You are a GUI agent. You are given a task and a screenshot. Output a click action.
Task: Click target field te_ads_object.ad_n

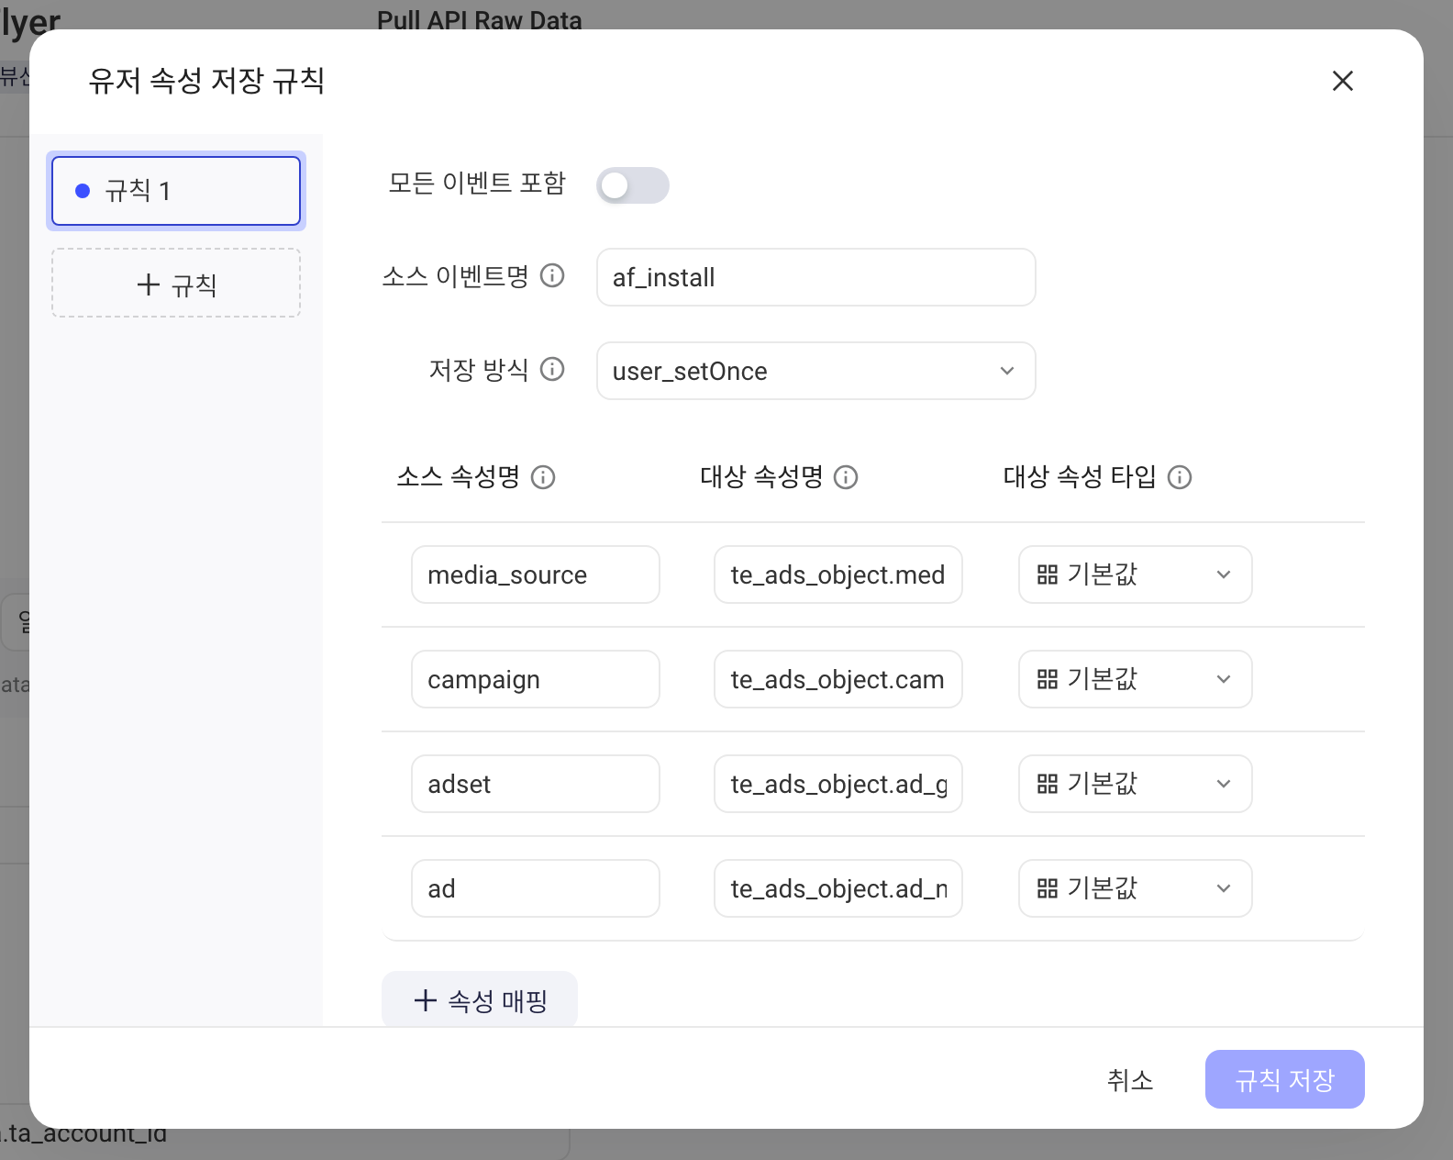tap(838, 888)
